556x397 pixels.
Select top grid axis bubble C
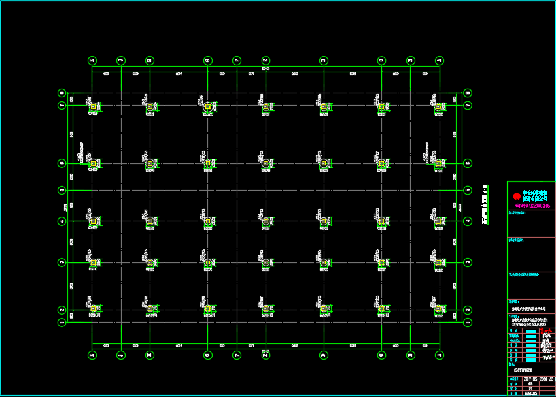381,61
